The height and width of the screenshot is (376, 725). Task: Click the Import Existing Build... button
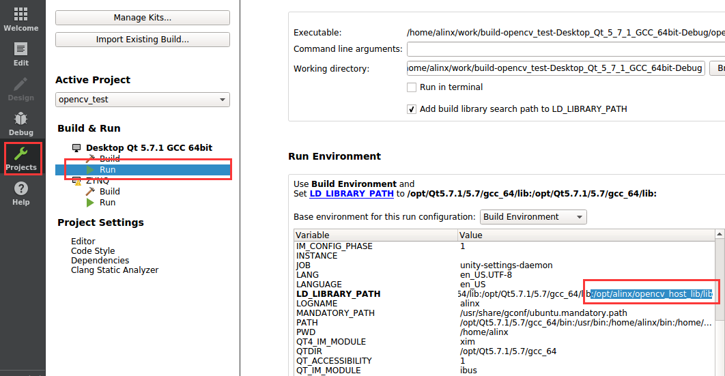point(143,40)
